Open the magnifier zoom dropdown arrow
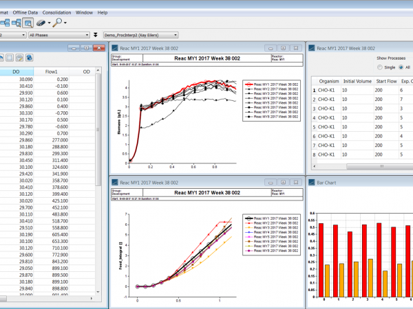The height and width of the screenshot is (309, 413). 65,23
